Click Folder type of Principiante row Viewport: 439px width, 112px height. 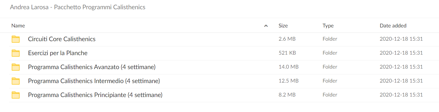point(330,95)
